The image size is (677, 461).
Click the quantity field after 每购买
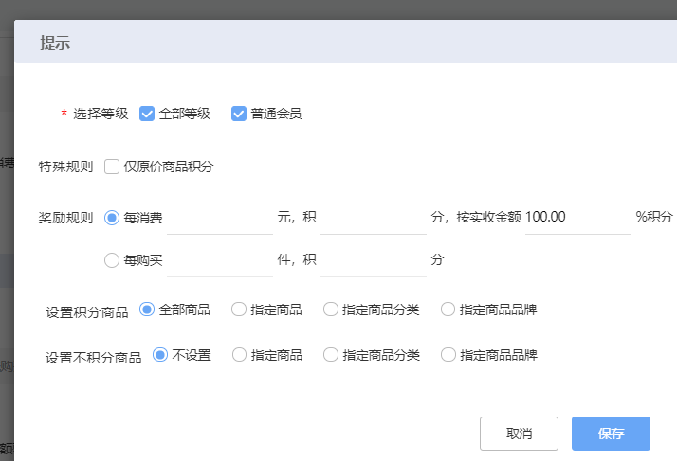point(220,260)
